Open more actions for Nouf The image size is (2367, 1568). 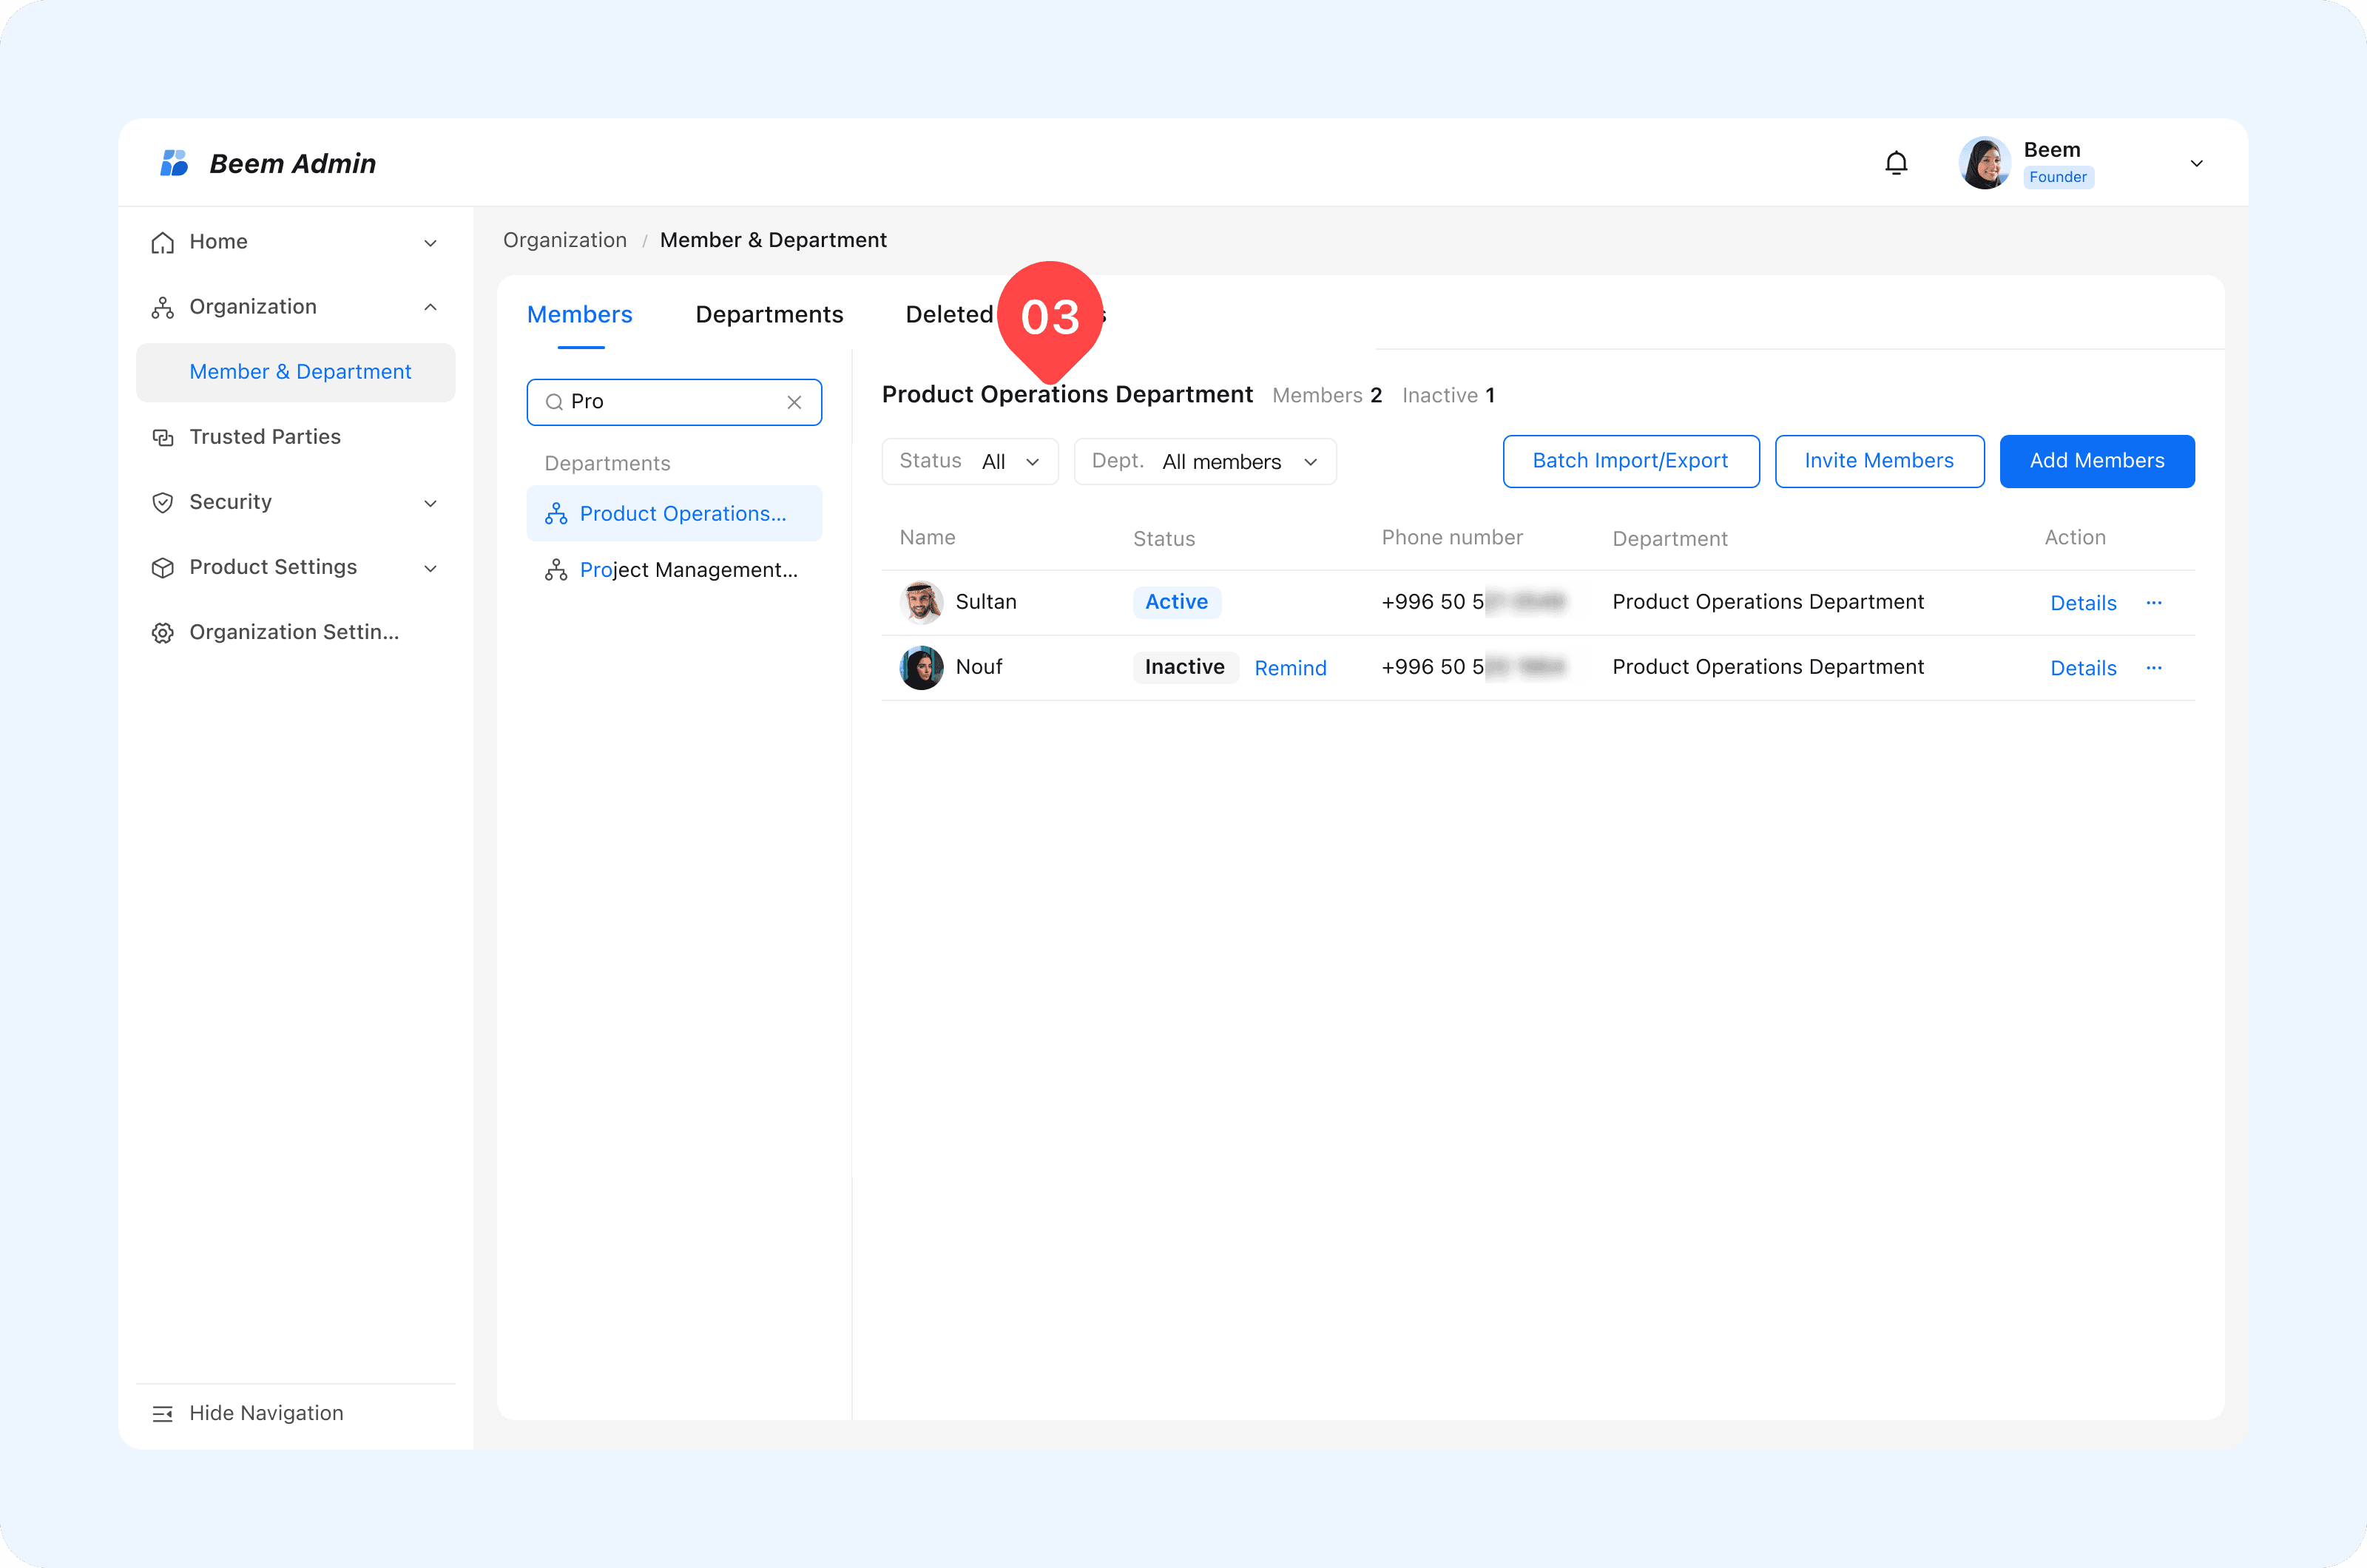tap(2154, 667)
